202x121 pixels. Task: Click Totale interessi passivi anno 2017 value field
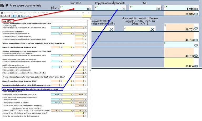[x=81, y=77]
